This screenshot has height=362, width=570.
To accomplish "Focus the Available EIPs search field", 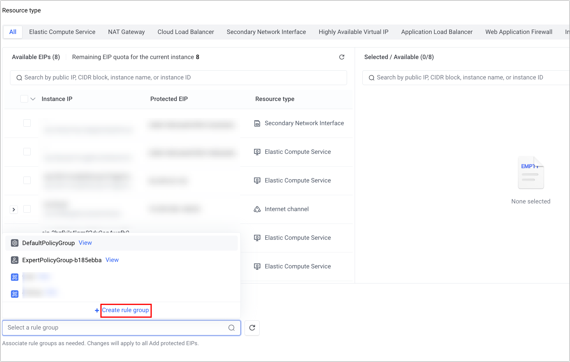I will tap(178, 78).
